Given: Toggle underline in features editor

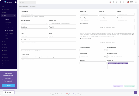Looking at the screenshot, I should [x=39, y=57].
